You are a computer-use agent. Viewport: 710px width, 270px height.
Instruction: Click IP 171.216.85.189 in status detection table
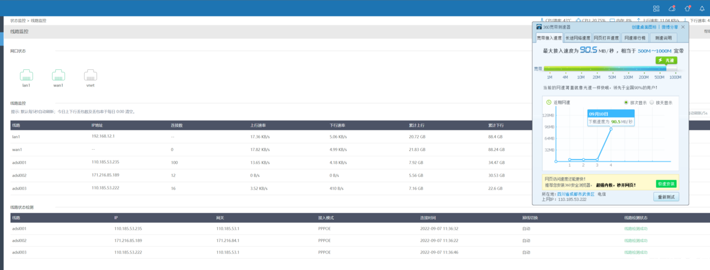(128, 240)
